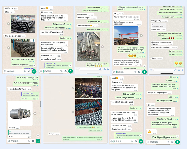Tap the quoted "Which material do you need?" reply

[20, 132]
